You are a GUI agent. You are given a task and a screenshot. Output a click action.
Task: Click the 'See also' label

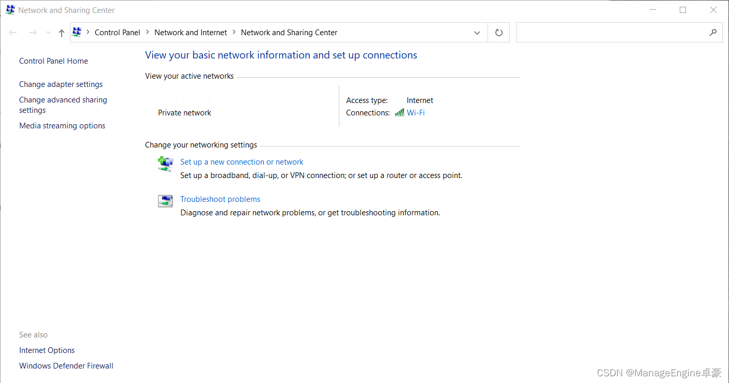[x=33, y=335]
